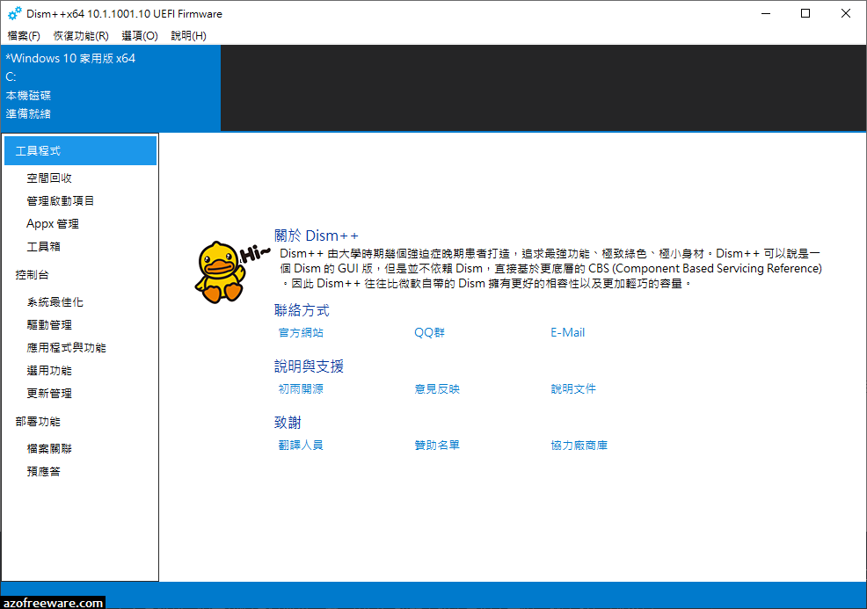Open 選用功能 optional features
867x609 pixels.
(x=49, y=369)
